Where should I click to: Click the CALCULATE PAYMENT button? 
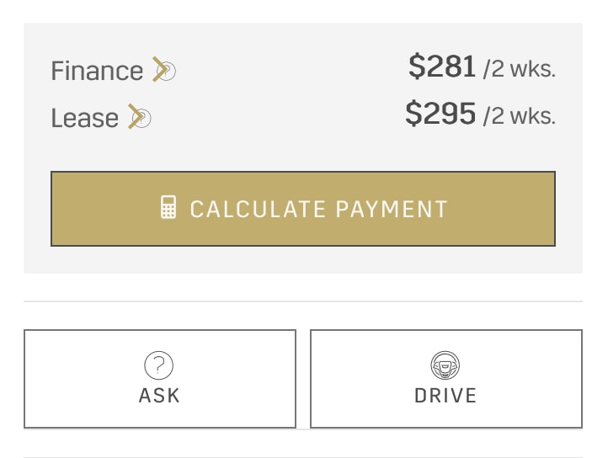coord(303,209)
